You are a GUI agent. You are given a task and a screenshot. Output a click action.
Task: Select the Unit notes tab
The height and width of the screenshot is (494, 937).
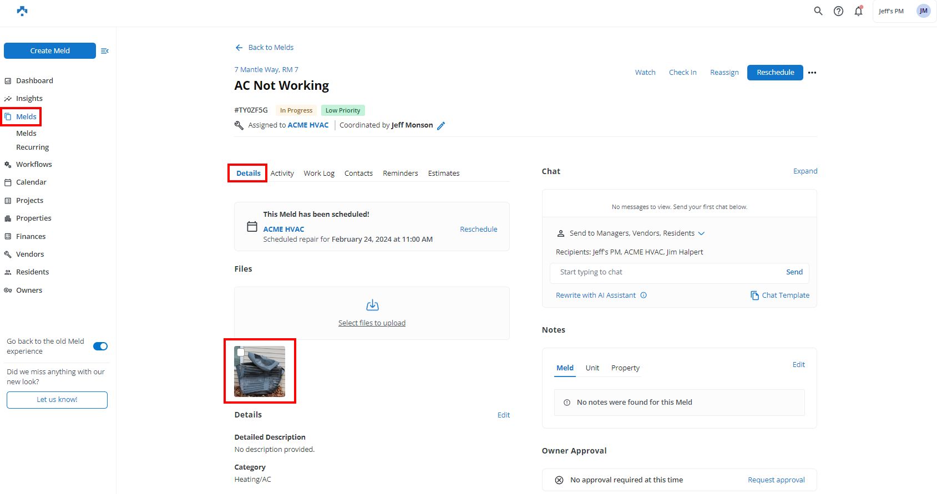pyautogui.click(x=592, y=368)
